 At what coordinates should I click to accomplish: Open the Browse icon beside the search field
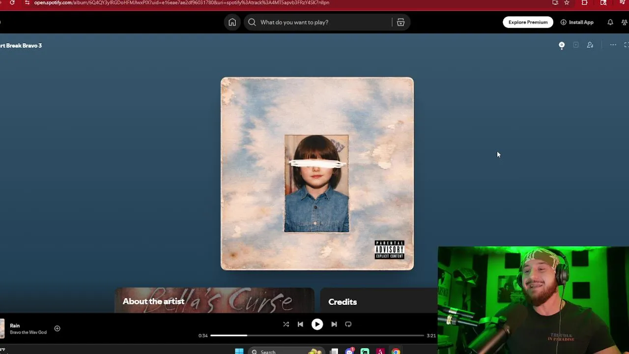[x=400, y=22]
